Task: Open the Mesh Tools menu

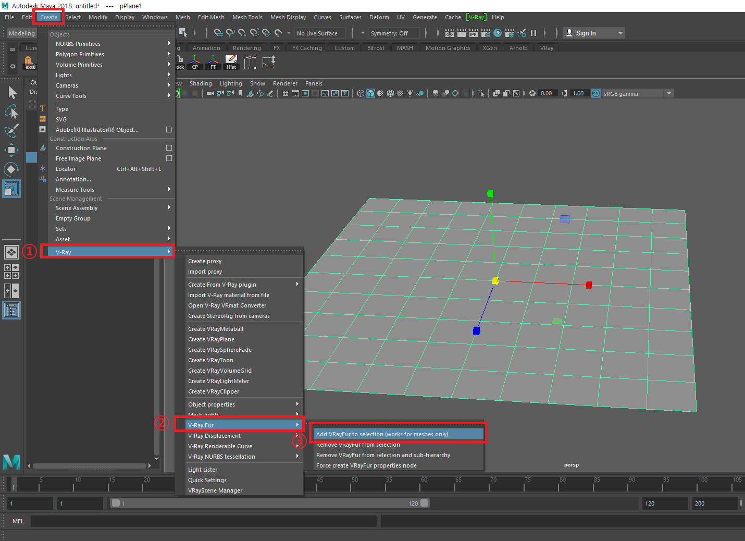Action: [x=247, y=17]
